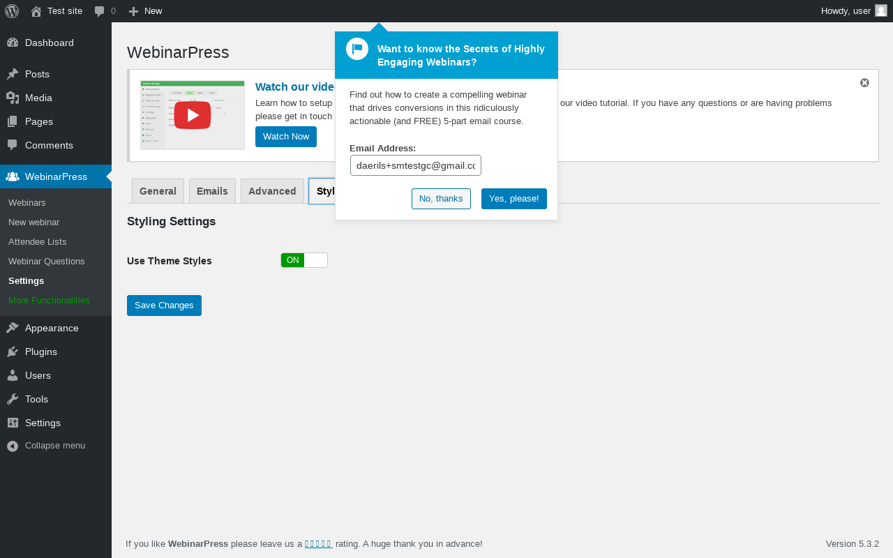Image resolution: width=893 pixels, height=558 pixels.
Task: Open the Howdy, user account menu
Action: [854, 11]
